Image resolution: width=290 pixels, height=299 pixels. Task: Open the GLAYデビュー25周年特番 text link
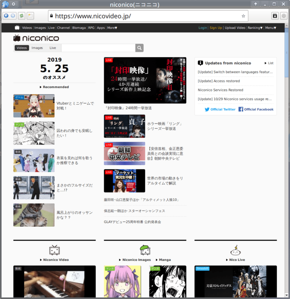tap(132, 222)
